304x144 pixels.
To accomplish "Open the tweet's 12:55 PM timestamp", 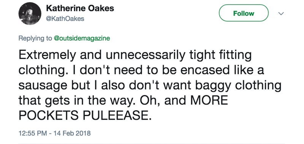I will [33, 133].
